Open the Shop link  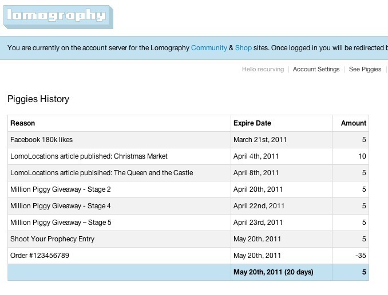coord(243,48)
